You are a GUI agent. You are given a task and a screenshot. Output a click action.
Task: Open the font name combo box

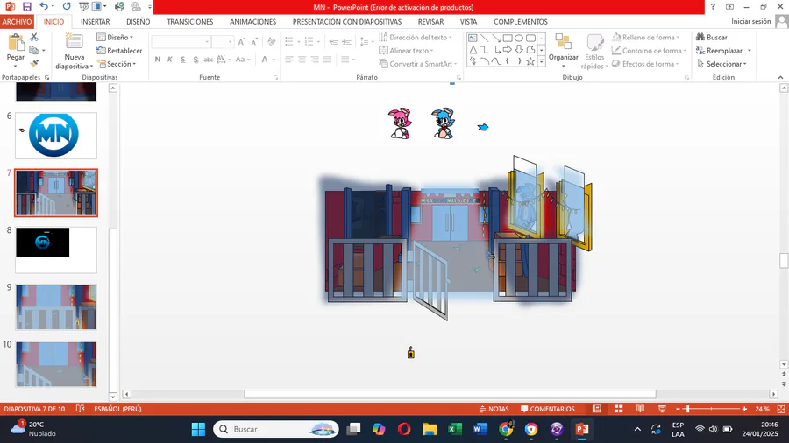point(181,42)
